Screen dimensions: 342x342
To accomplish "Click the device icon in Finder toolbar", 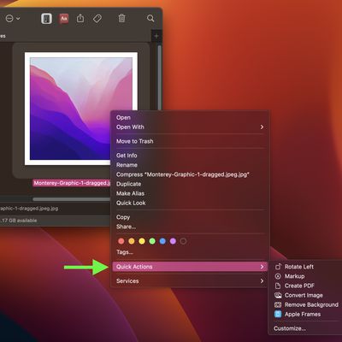I will click(47, 19).
